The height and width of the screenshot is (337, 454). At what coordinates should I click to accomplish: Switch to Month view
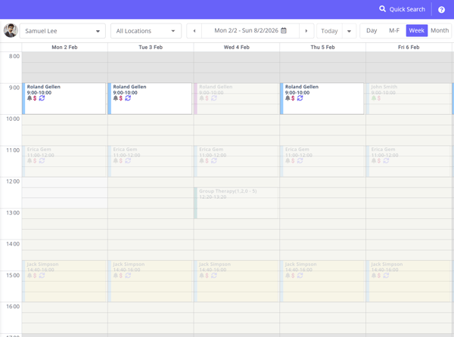pos(440,30)
